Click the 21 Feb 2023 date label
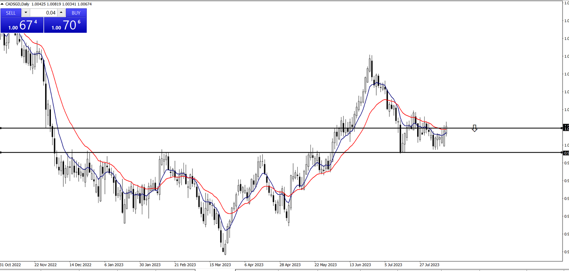Screen dimensions: 569x271 (x=185, y=265)
